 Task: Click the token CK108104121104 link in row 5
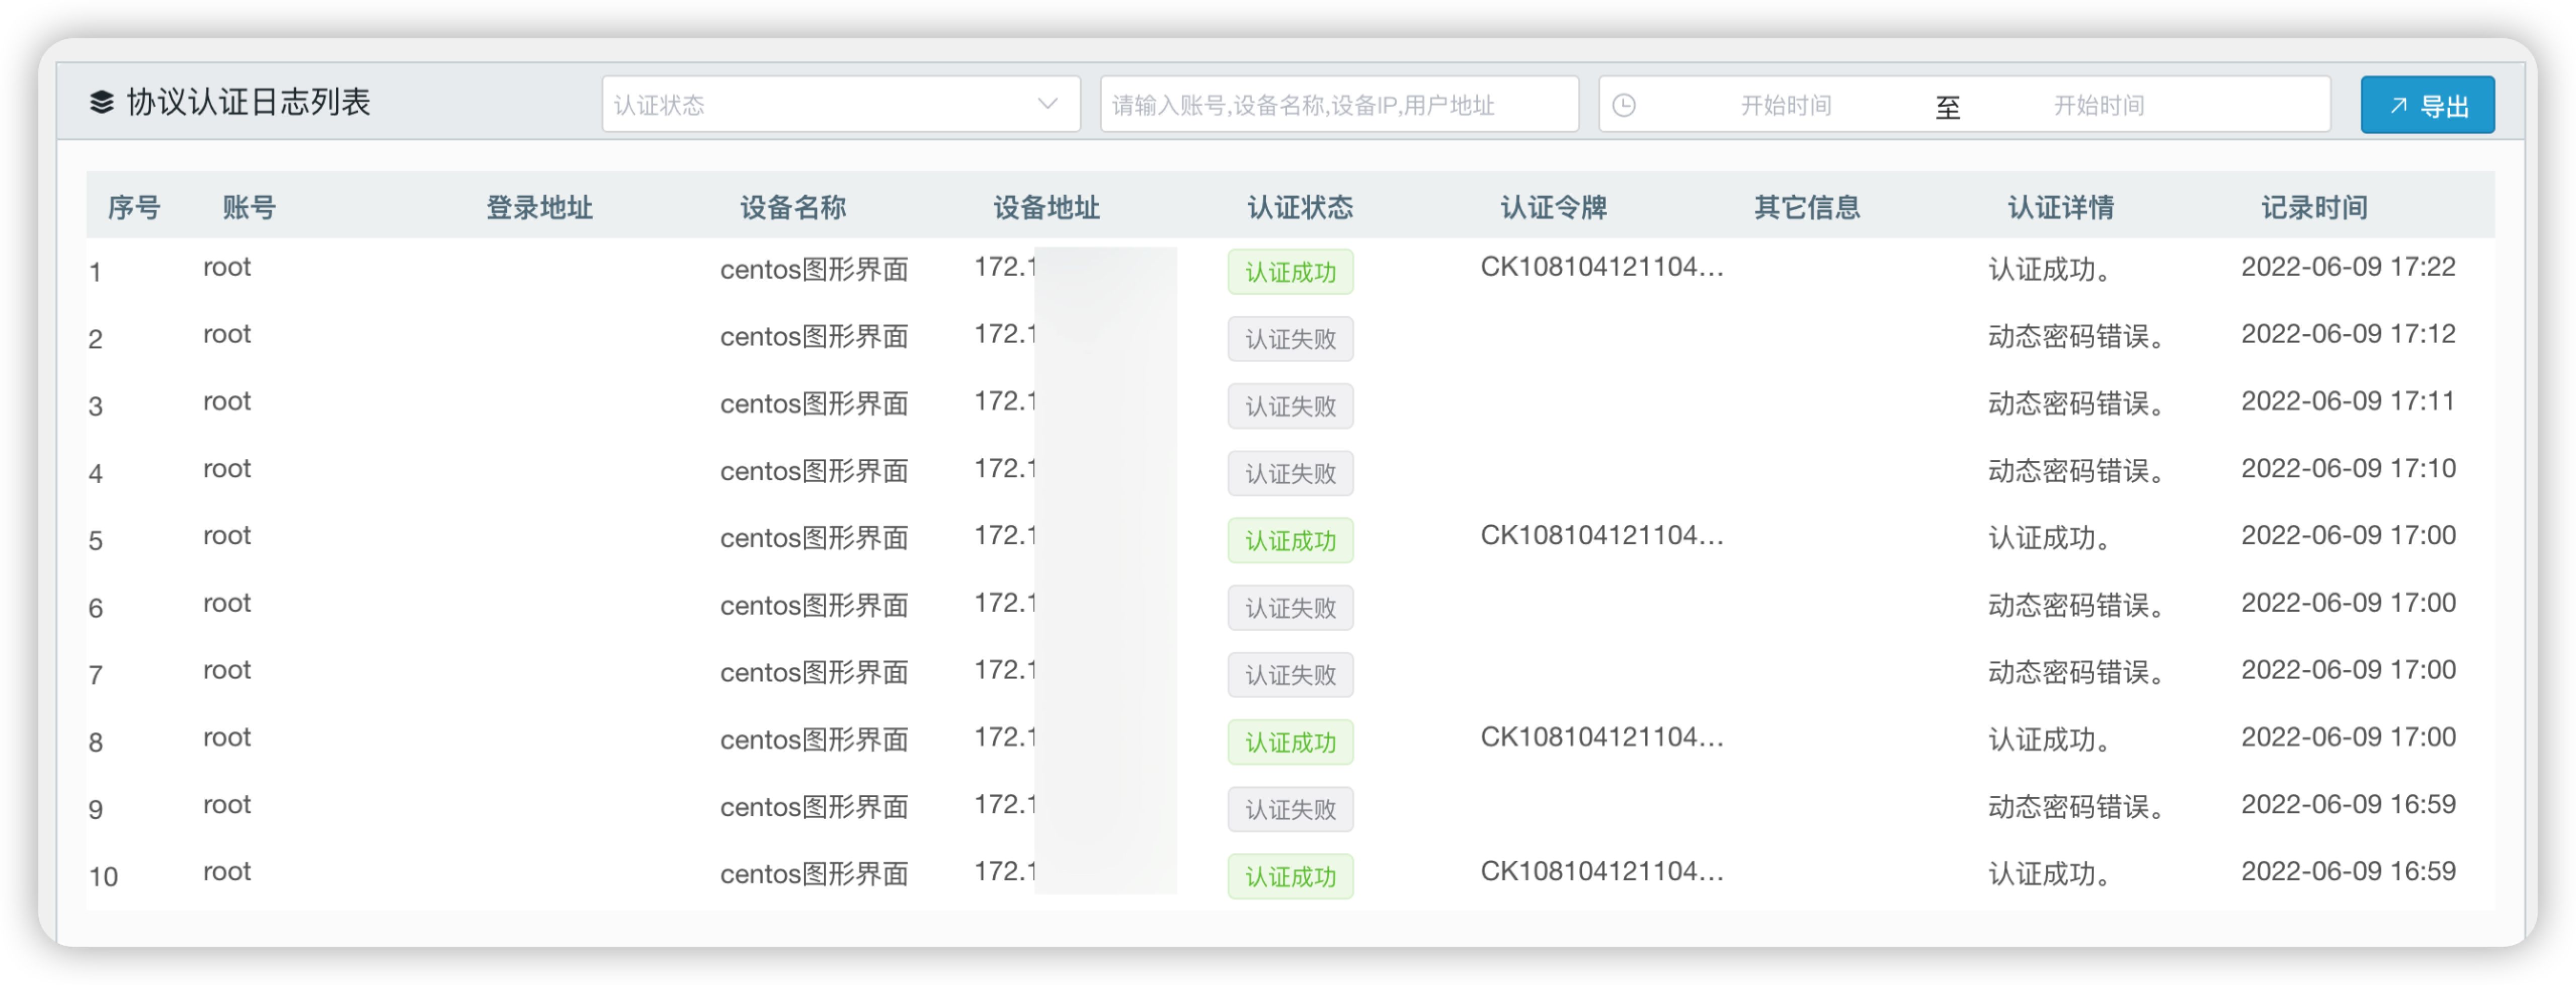pos(1601,536)
